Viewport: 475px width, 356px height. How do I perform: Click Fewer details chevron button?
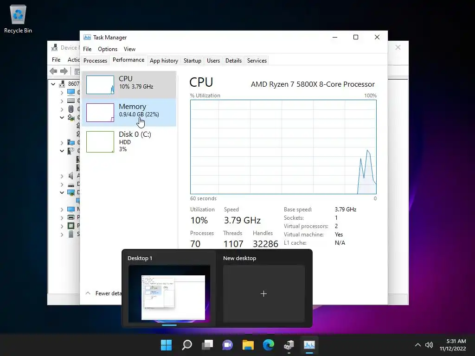(88, 293)
